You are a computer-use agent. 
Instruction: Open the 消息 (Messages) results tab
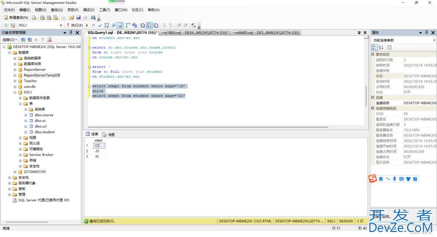[x=108, y=134]
